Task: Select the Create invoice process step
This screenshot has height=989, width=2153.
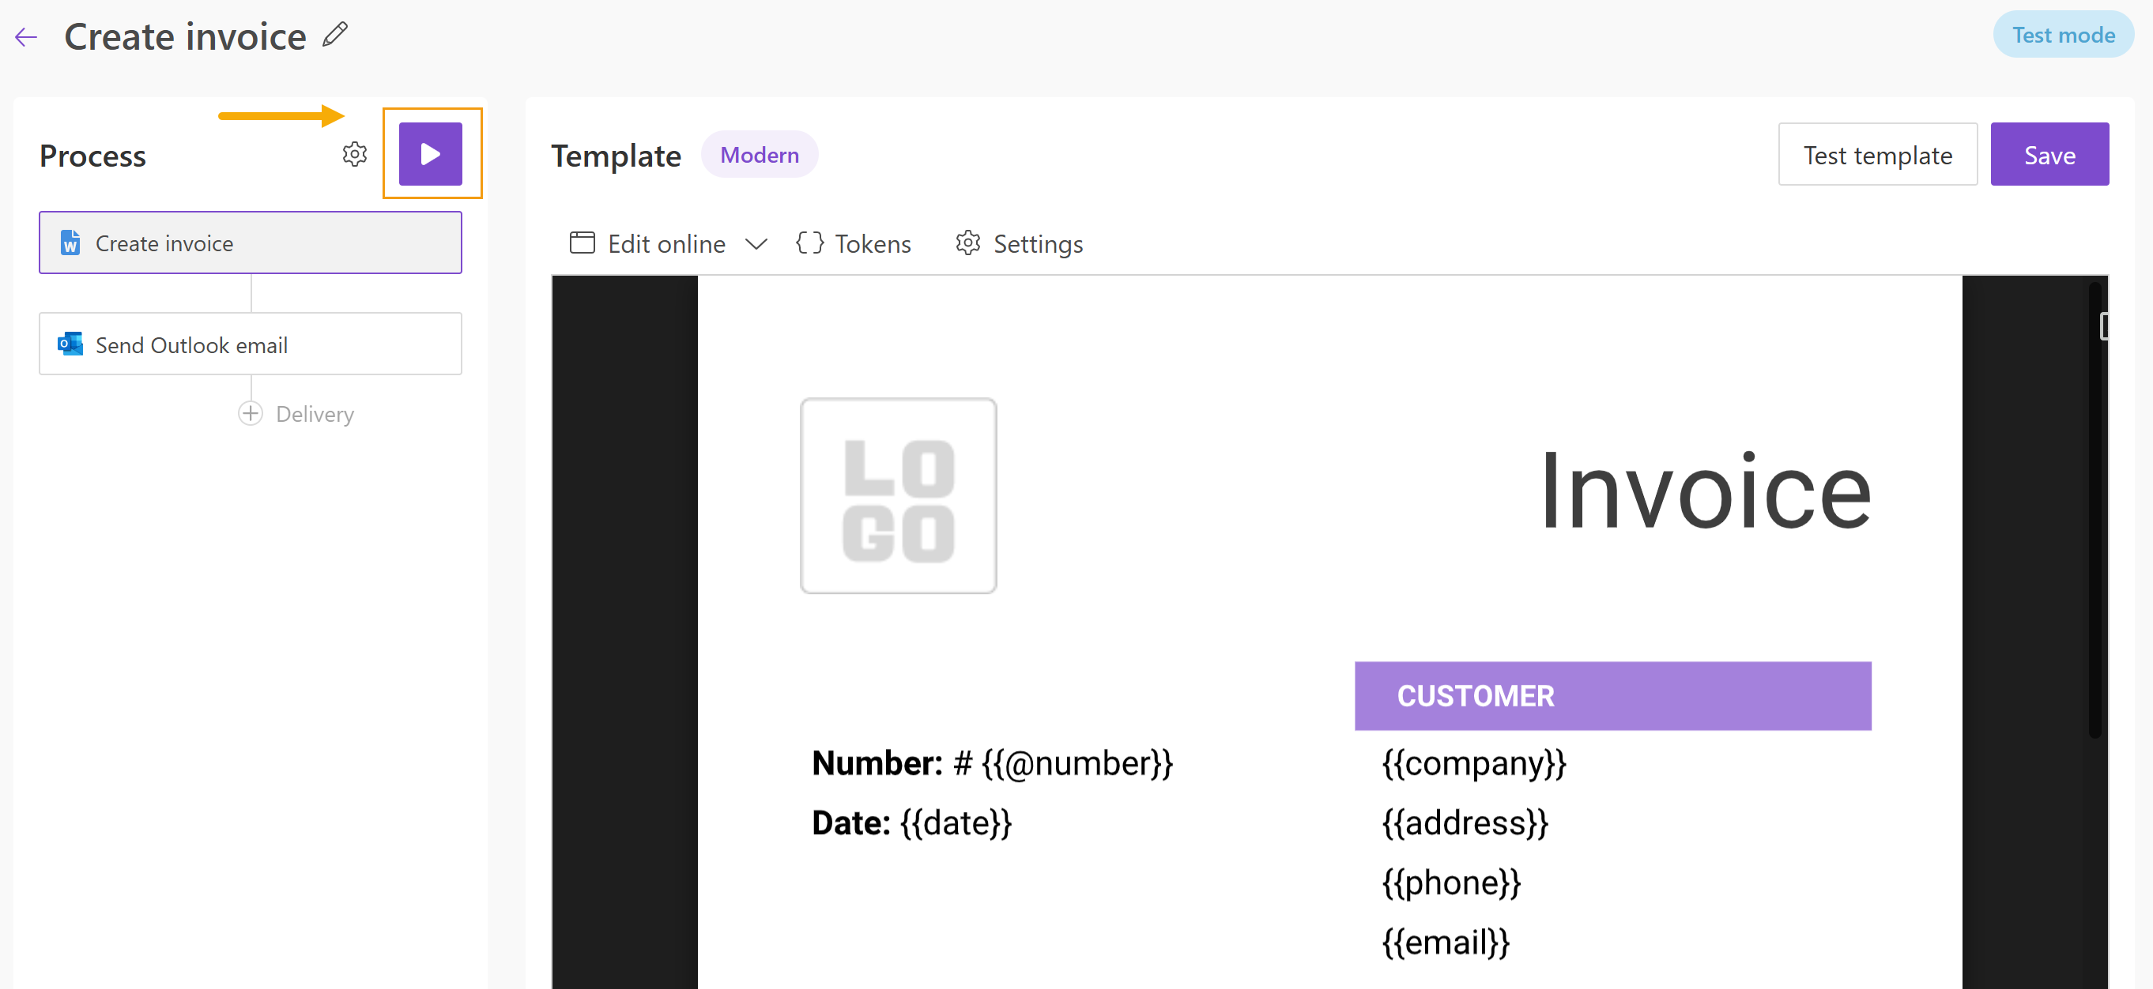Action: click(x=251, y=243)
